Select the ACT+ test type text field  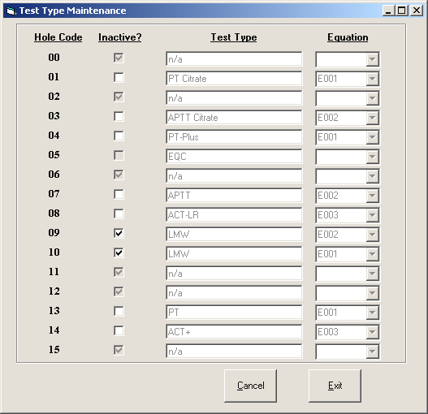click(x=234, y=332)
